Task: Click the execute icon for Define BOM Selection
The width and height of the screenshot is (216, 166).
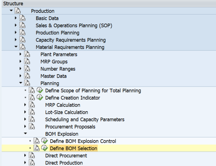Action: (x=44, y=148)
